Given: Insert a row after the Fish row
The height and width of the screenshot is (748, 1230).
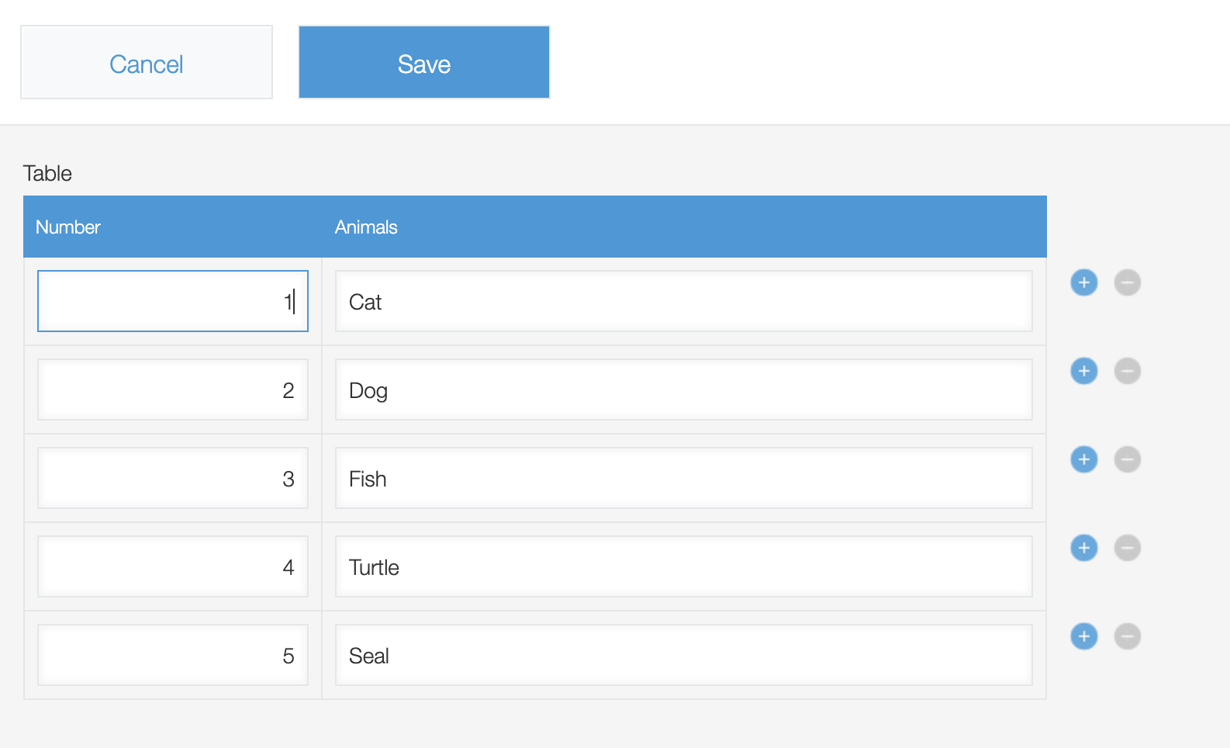Looking at the screenshot, I should pyautogui.click(x=1083, y=459).
